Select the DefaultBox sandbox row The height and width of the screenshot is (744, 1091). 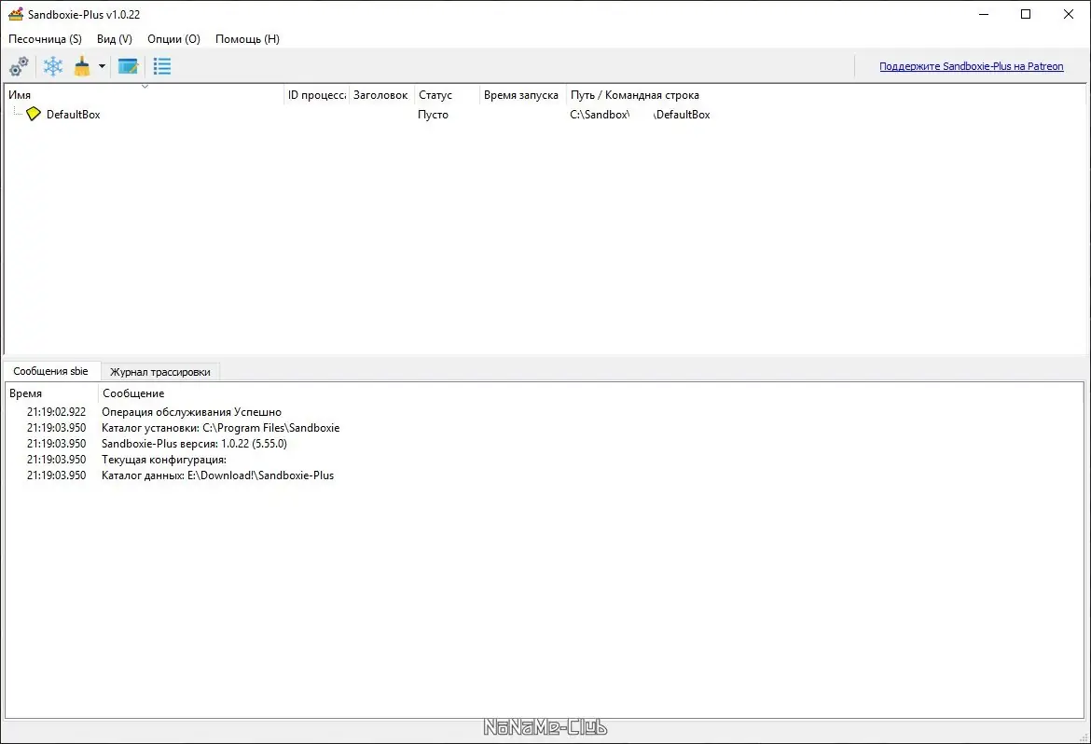pyautogui.click(x=545, y=114)
